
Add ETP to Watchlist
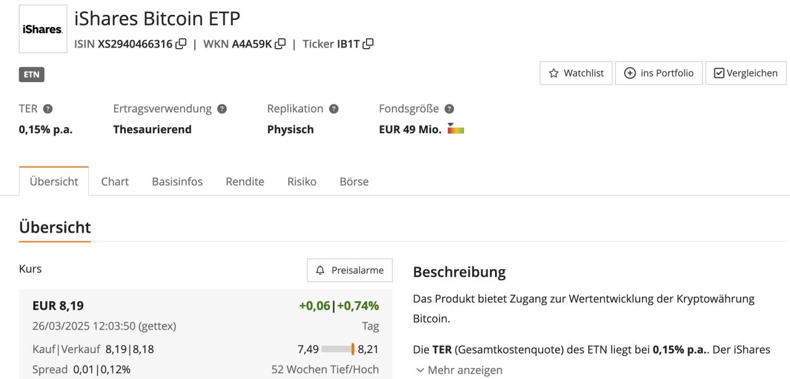(576, 73)
